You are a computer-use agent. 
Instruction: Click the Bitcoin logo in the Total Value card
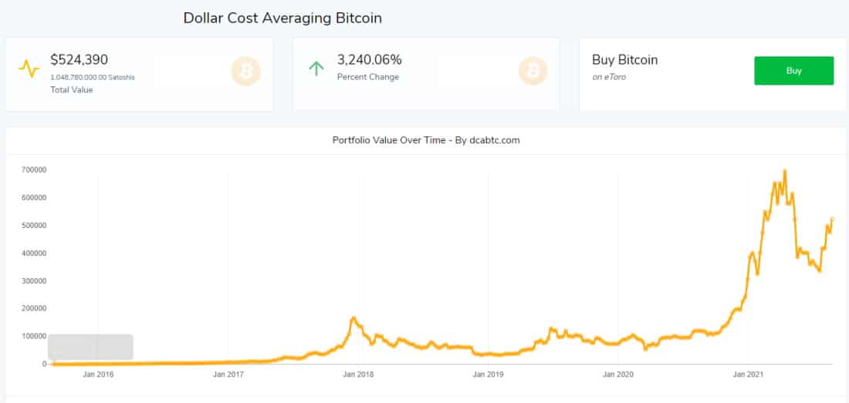pyautogui.click(x=245, y=72)
